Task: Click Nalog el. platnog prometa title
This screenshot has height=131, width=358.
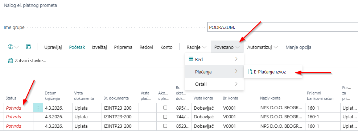Action: coord(30,5)
